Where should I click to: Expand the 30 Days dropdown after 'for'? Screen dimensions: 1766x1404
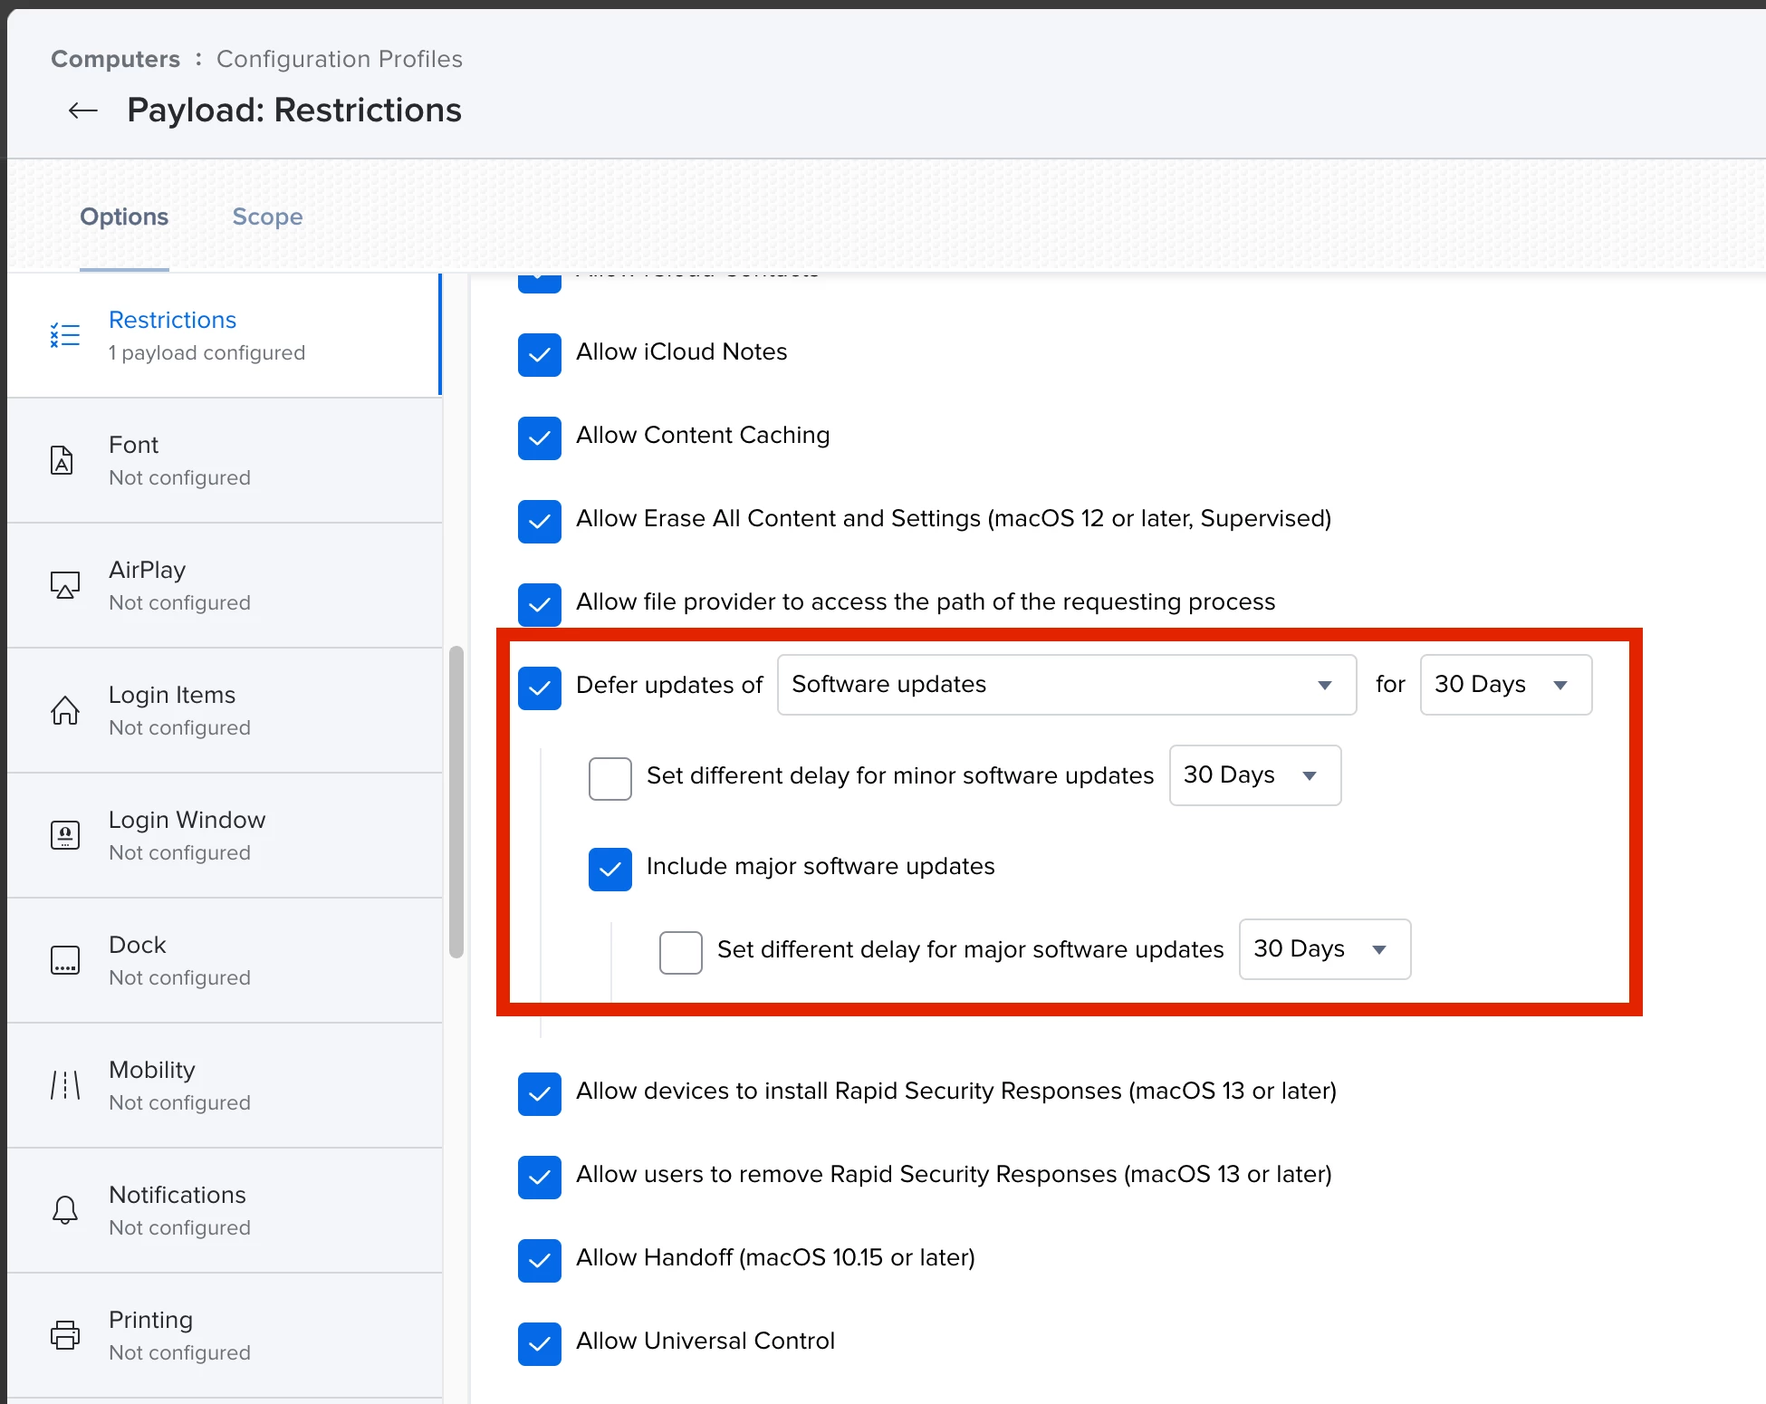click(1504, 685)
